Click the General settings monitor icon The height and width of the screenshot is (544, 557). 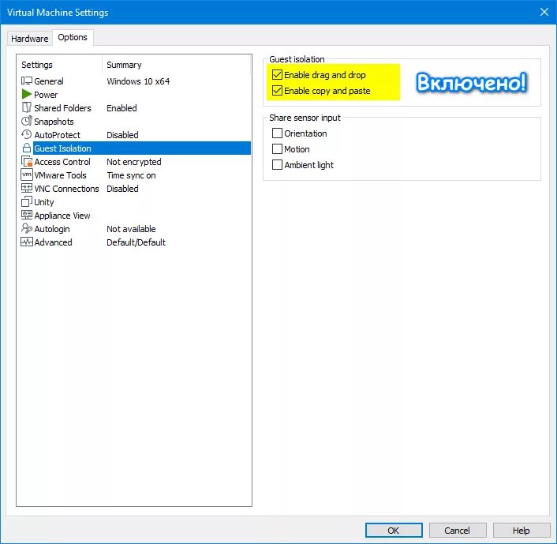click(x=27, y=81)
